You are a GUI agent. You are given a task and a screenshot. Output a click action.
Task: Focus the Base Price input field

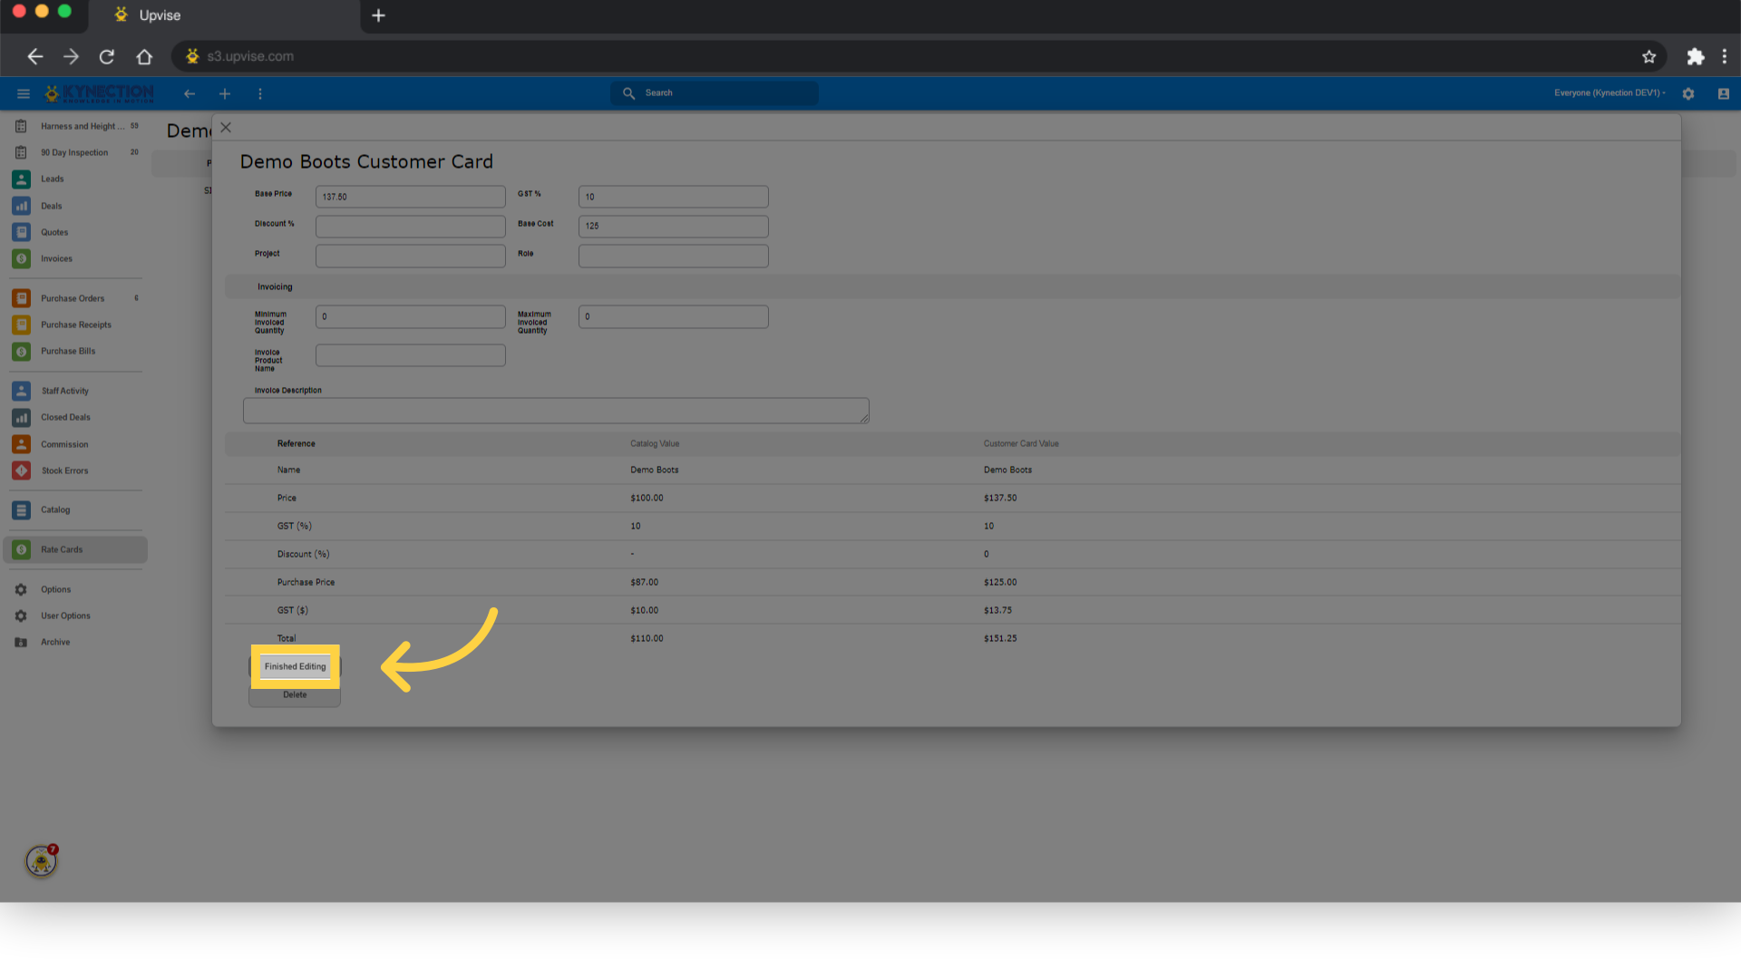click(x=411, y=197)
